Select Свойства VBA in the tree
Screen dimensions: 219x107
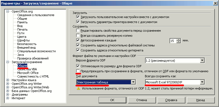pos(27,69)
